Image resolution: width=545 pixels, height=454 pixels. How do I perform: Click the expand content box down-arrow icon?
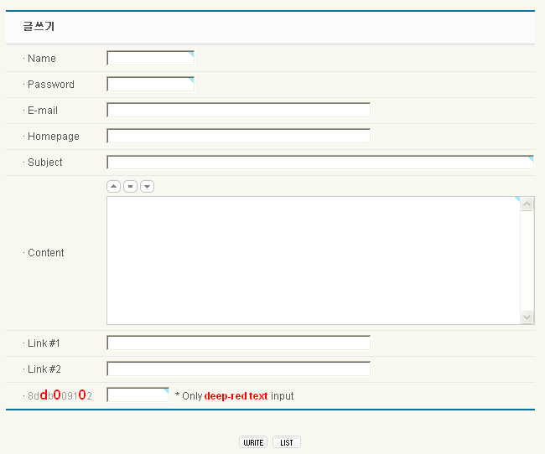coord(147,186)
